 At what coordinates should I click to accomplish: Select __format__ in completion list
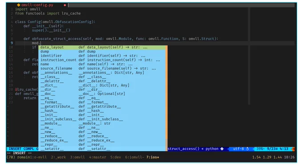(x=102, y=102)
